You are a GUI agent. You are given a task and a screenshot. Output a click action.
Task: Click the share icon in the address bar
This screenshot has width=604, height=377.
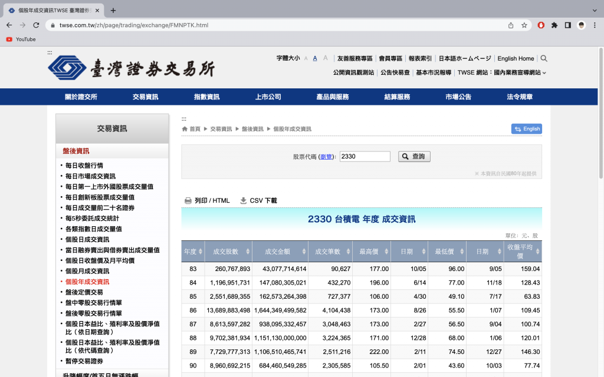click(x=511, y=25)
